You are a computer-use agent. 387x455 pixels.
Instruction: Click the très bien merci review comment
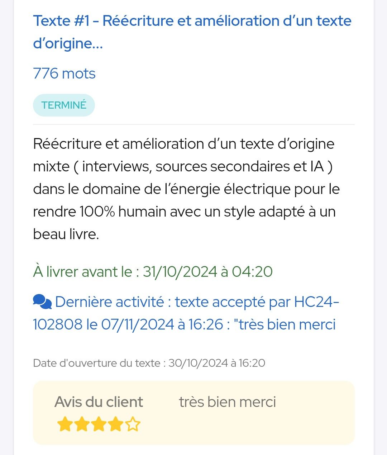pyautogui.click(x=228, y=402)
